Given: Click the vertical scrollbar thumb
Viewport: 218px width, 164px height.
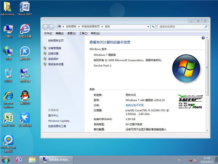Looking at the screenshot, I should (207, 68).
